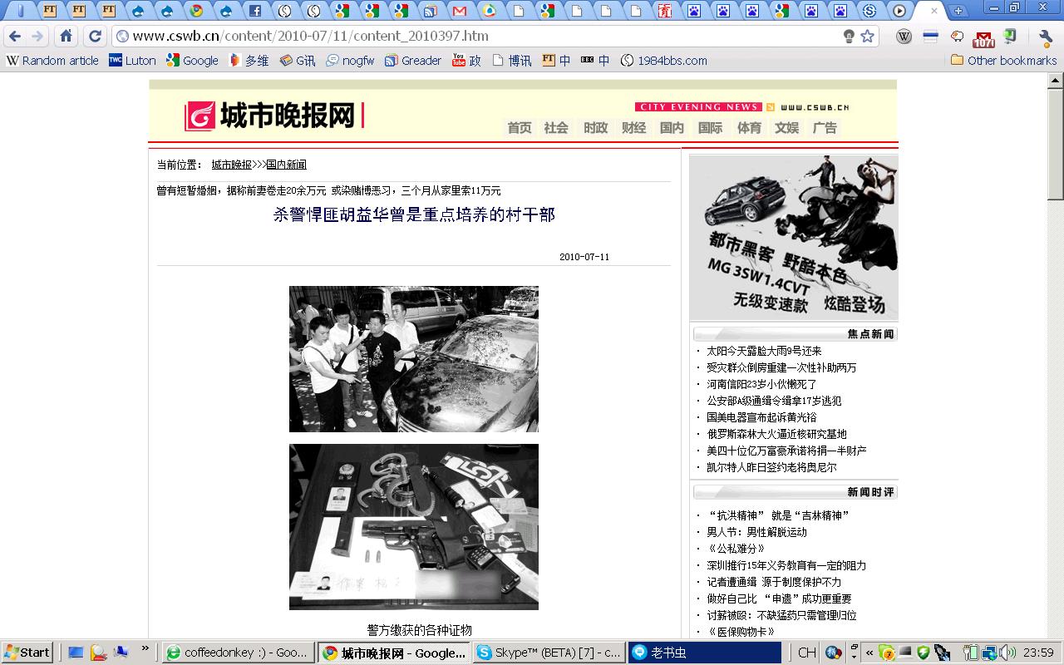
Task: Switch to the 老书虫 taskbar window
Action: [704, 653]
